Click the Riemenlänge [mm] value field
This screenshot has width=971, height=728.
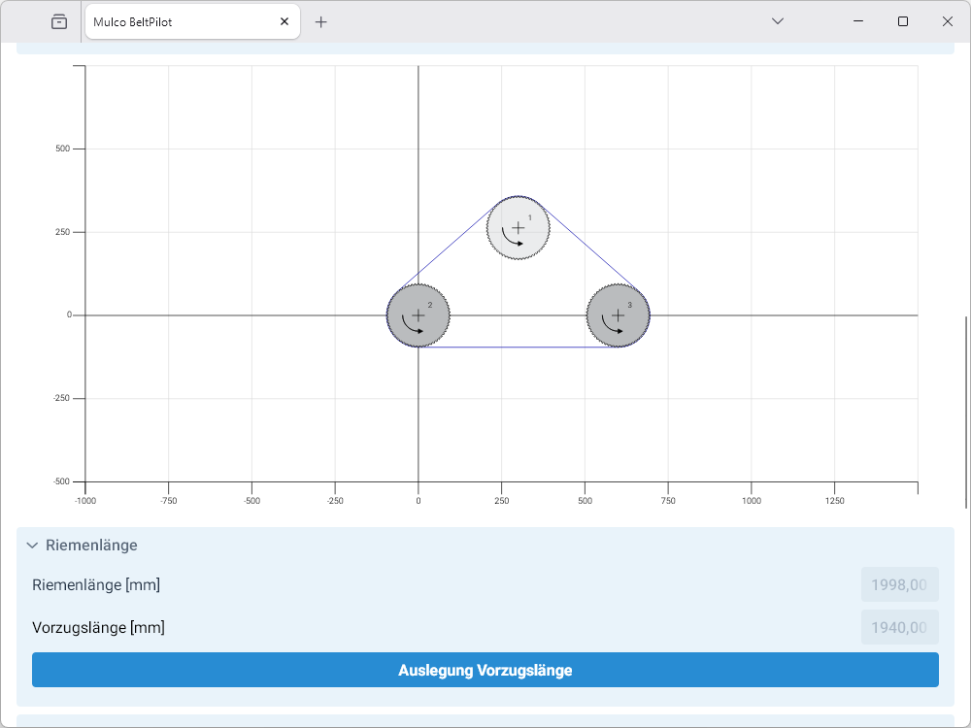tap(899, 585)
